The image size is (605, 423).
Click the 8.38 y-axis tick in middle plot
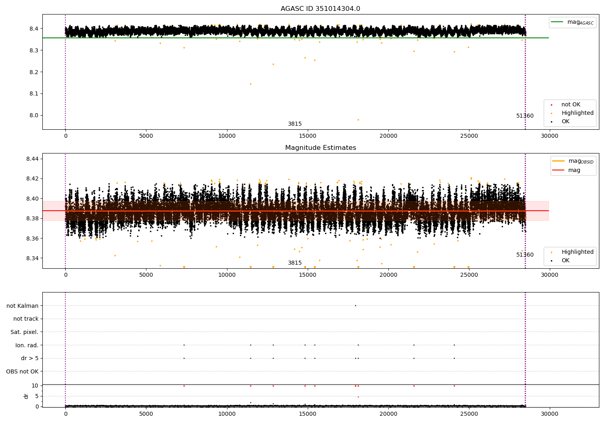coord(32,218)
